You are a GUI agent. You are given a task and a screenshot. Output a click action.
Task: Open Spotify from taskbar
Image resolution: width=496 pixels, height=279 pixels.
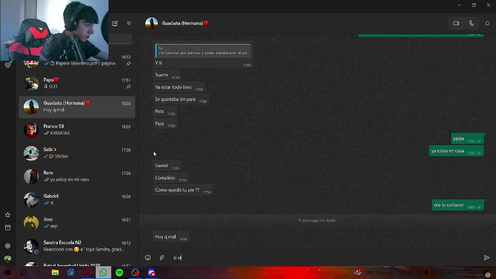pyautogui.click(x=119, y=273)
